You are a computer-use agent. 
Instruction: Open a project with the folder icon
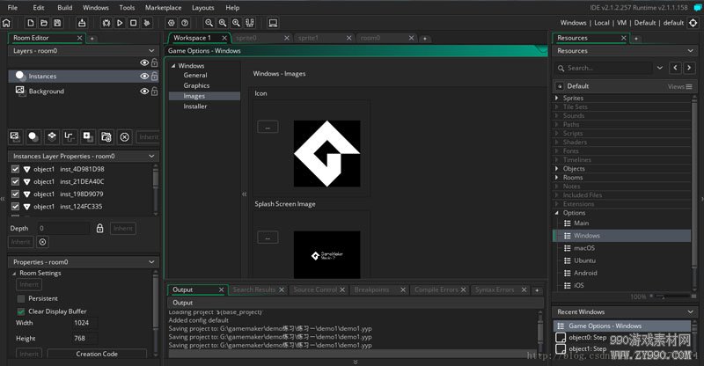click(44, 23)
